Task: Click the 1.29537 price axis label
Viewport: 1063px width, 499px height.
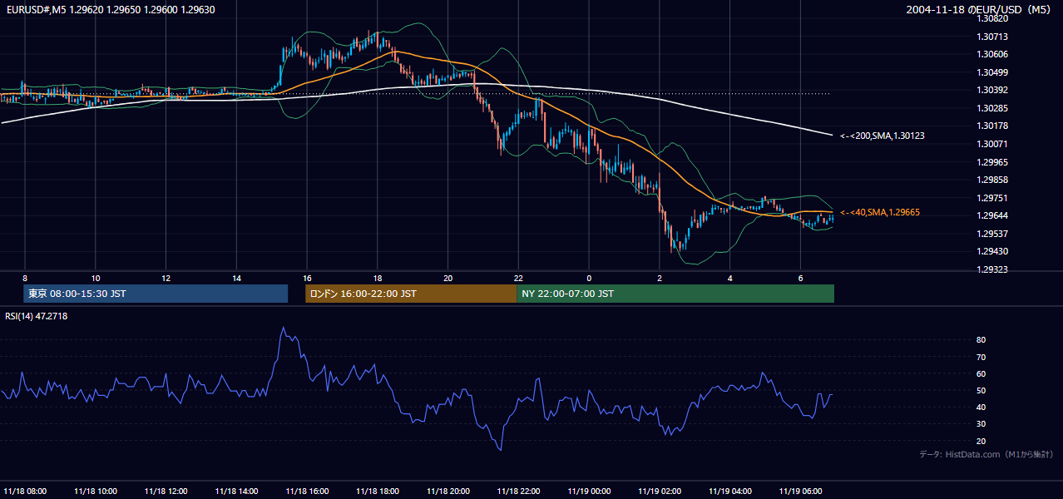Action: pos(994,234)
